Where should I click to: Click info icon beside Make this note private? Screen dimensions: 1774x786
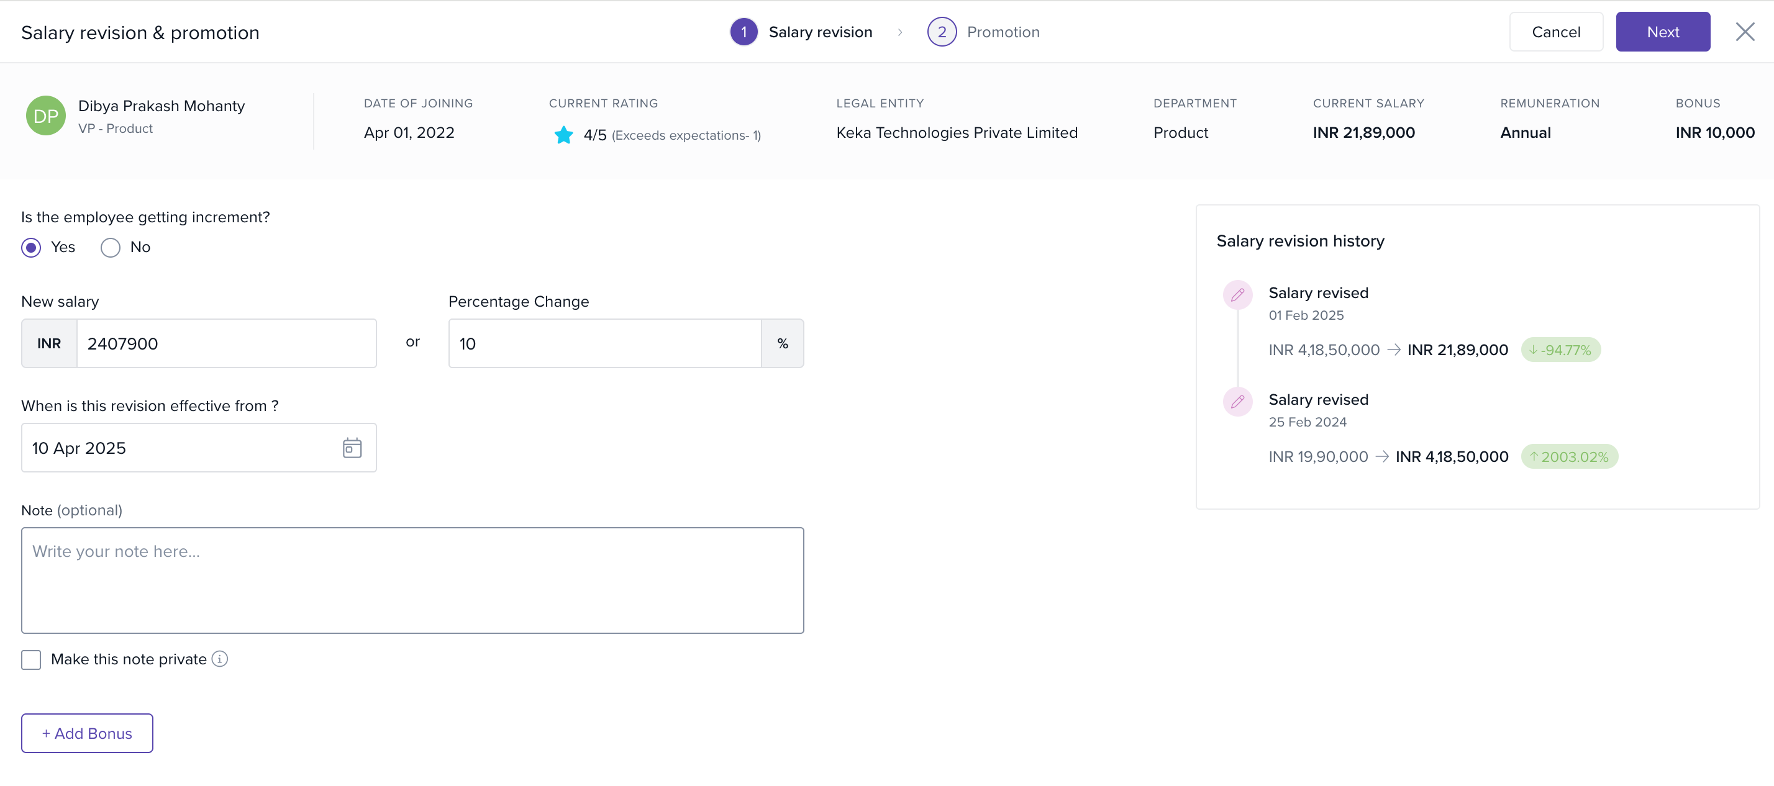click(220, 659)
